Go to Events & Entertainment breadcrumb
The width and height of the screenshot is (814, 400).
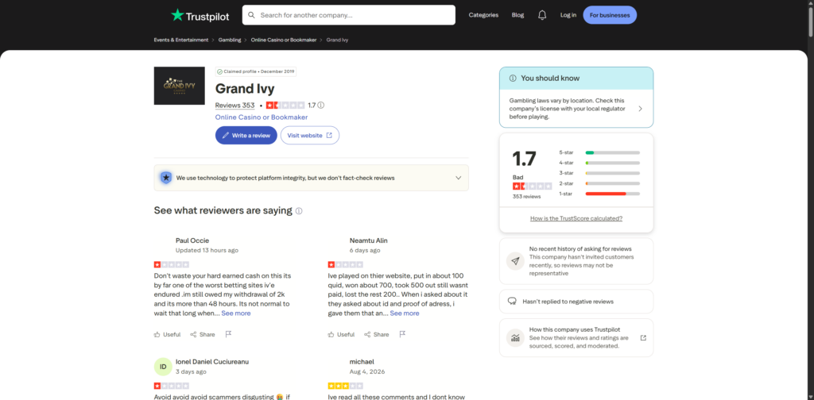(x=181, y=40)
